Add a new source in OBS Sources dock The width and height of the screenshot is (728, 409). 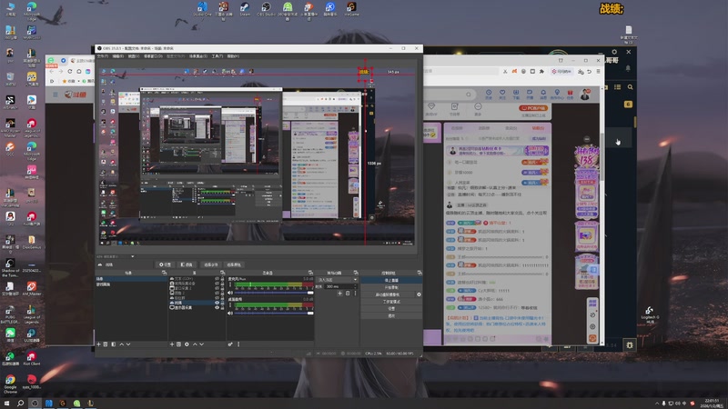point(172,344)
